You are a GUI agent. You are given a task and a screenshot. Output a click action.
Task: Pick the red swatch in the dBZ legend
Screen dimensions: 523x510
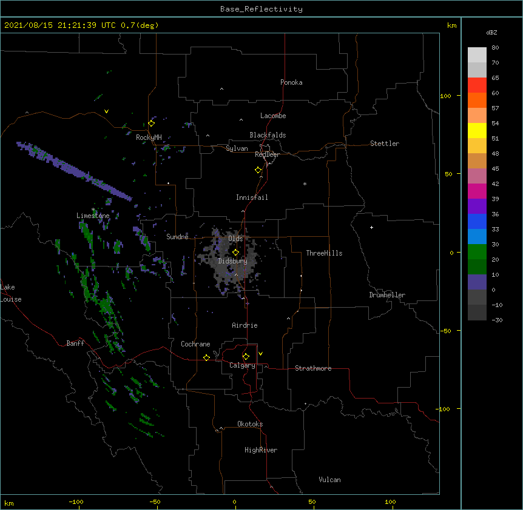coord(477,85)
